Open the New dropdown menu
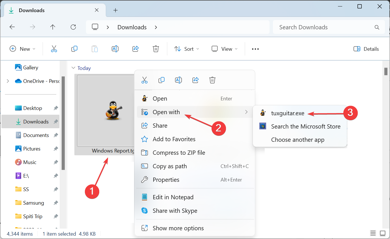 coord(23,49)
